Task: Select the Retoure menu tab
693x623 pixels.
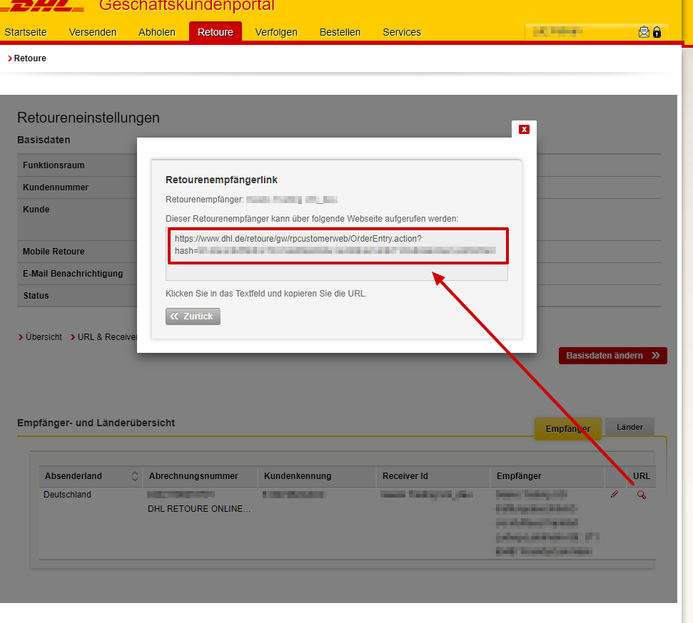Action: click(216, 32)
